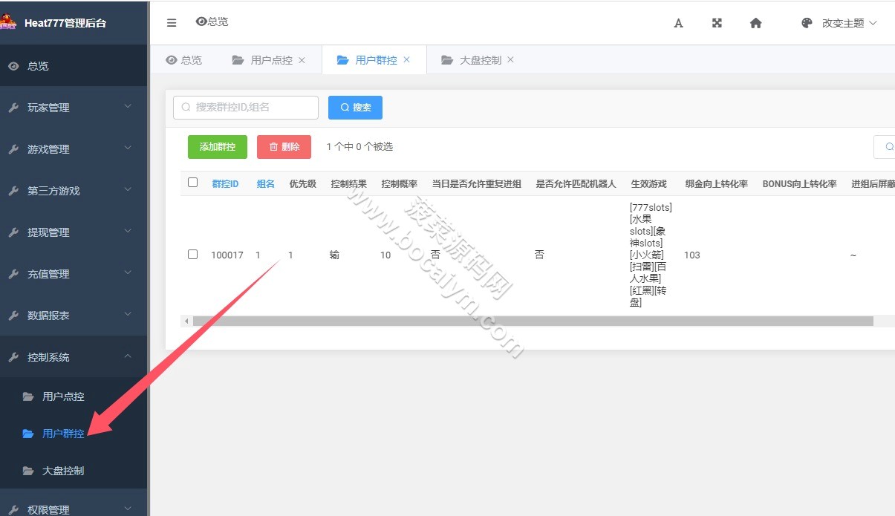Switch to the 总览 tab
Screen dimensions: 895x516
pyautogui.click(x=183, y=60)
